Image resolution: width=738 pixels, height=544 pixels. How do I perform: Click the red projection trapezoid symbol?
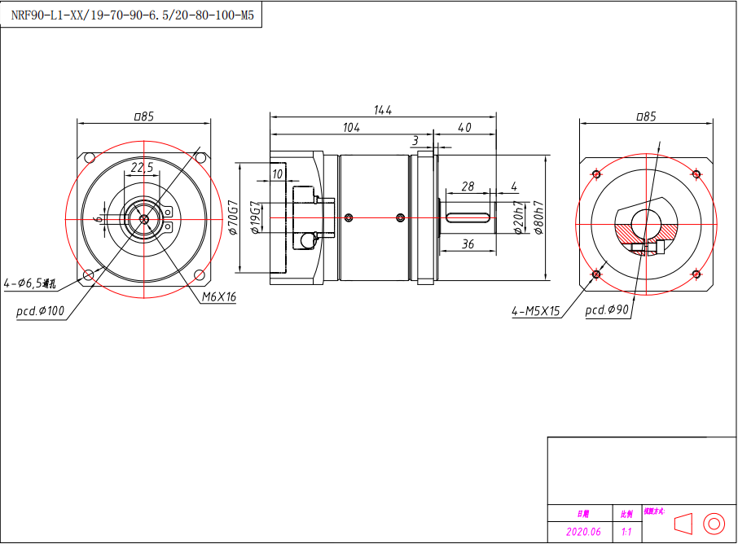(683, 522)
